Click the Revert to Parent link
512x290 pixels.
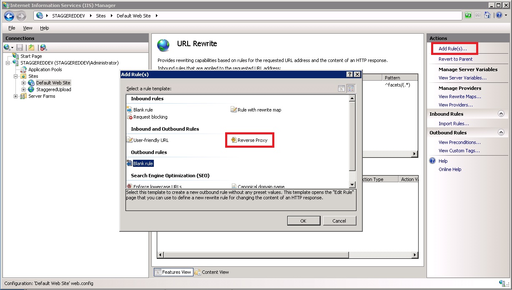point(456,59)
